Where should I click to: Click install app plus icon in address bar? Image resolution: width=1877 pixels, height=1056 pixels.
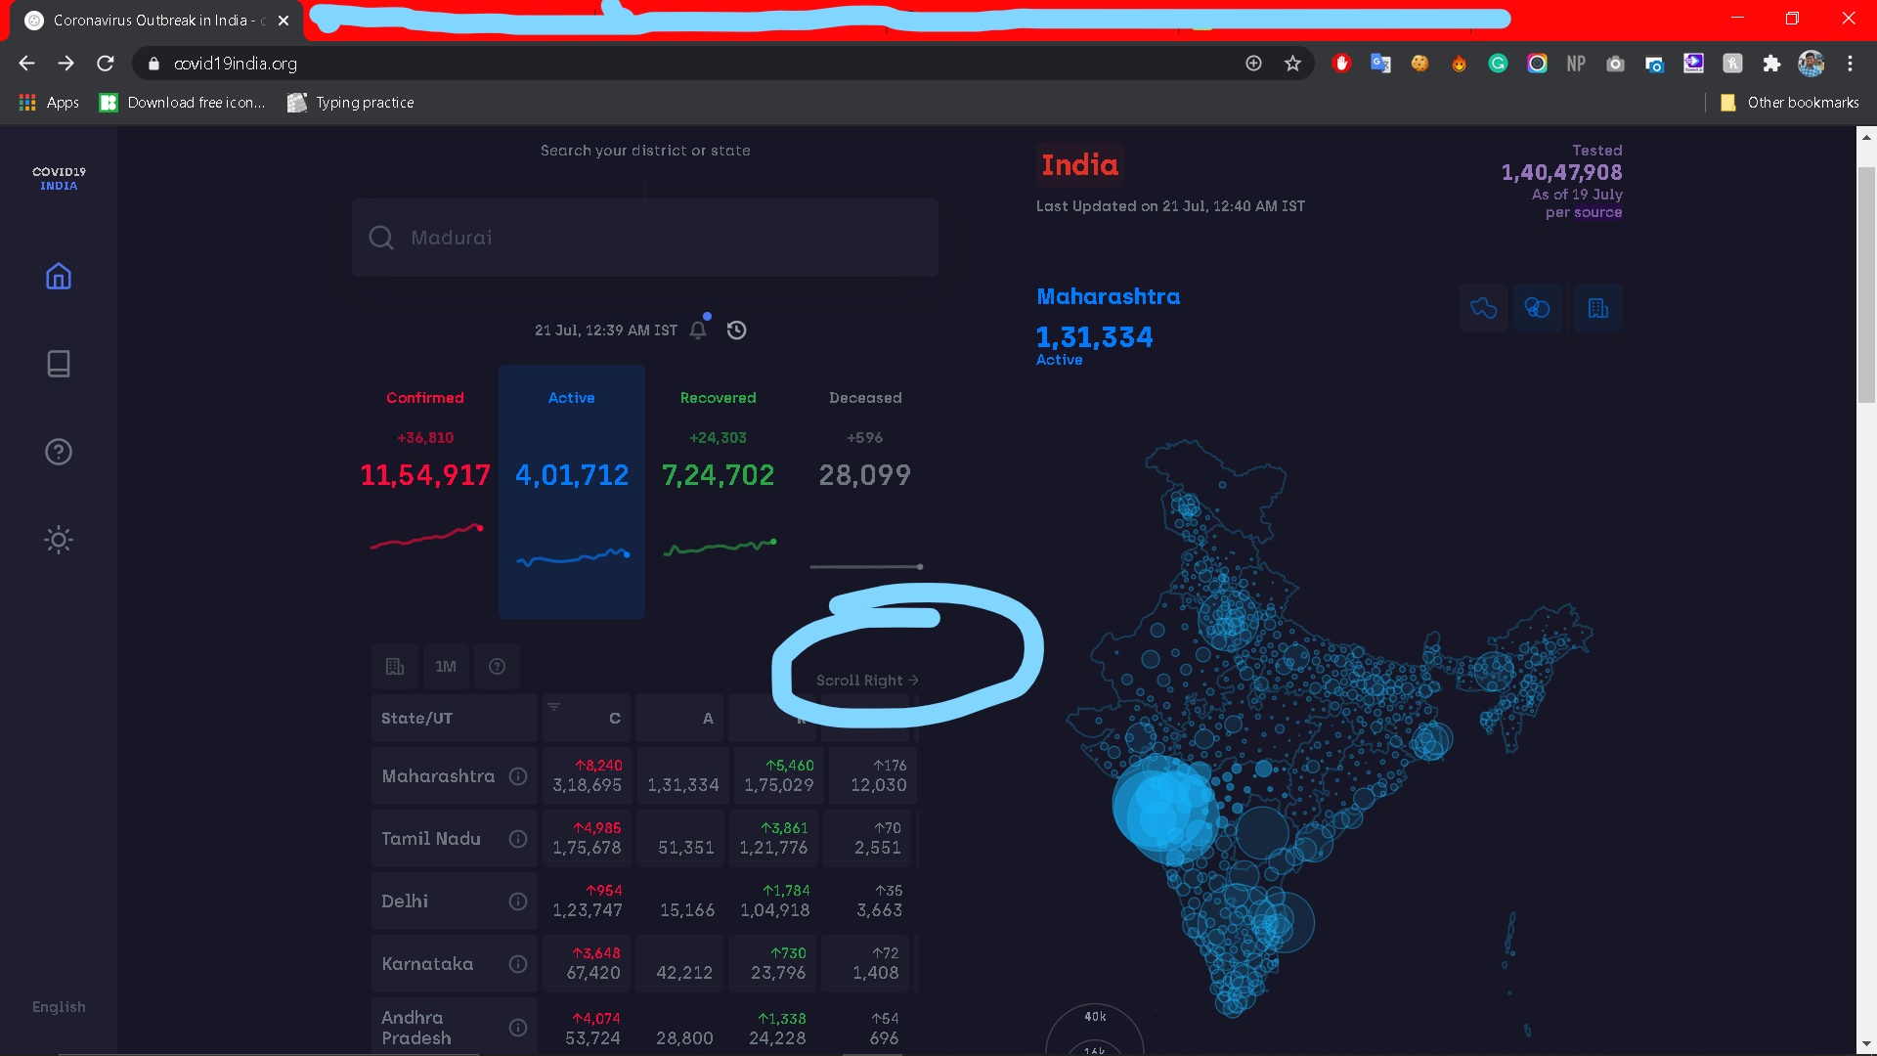click(1253, 64)
